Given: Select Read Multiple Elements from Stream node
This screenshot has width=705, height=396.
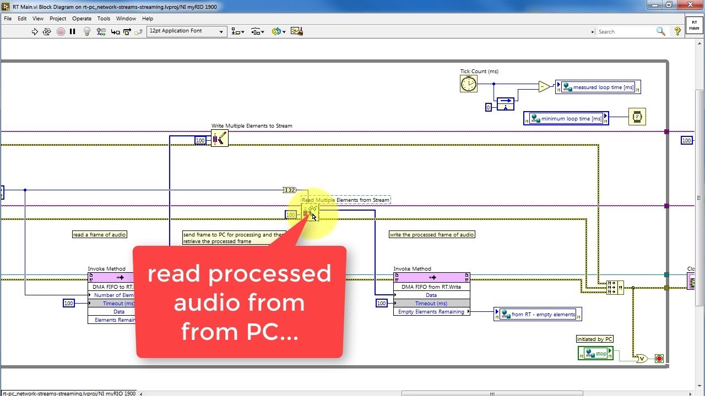Looking at the screenshot, I should point(310,212).
